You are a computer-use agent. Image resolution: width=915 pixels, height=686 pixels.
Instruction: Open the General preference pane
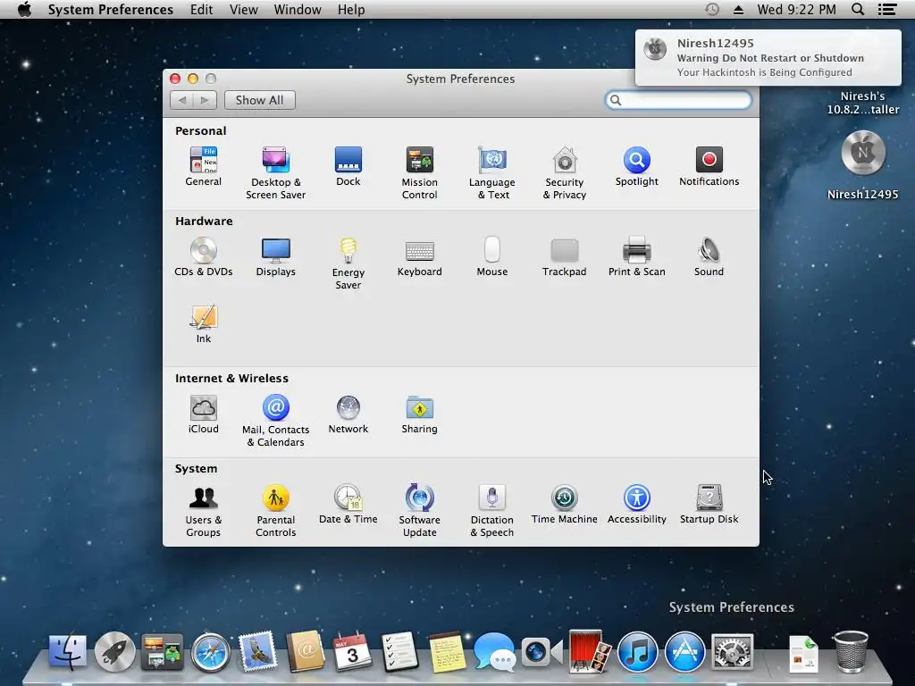(x=203, y=167)
